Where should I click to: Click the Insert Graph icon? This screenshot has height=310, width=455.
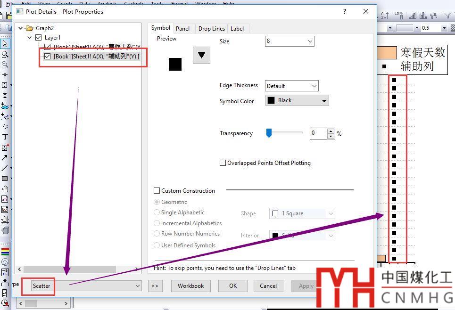[x=5, y=209]
